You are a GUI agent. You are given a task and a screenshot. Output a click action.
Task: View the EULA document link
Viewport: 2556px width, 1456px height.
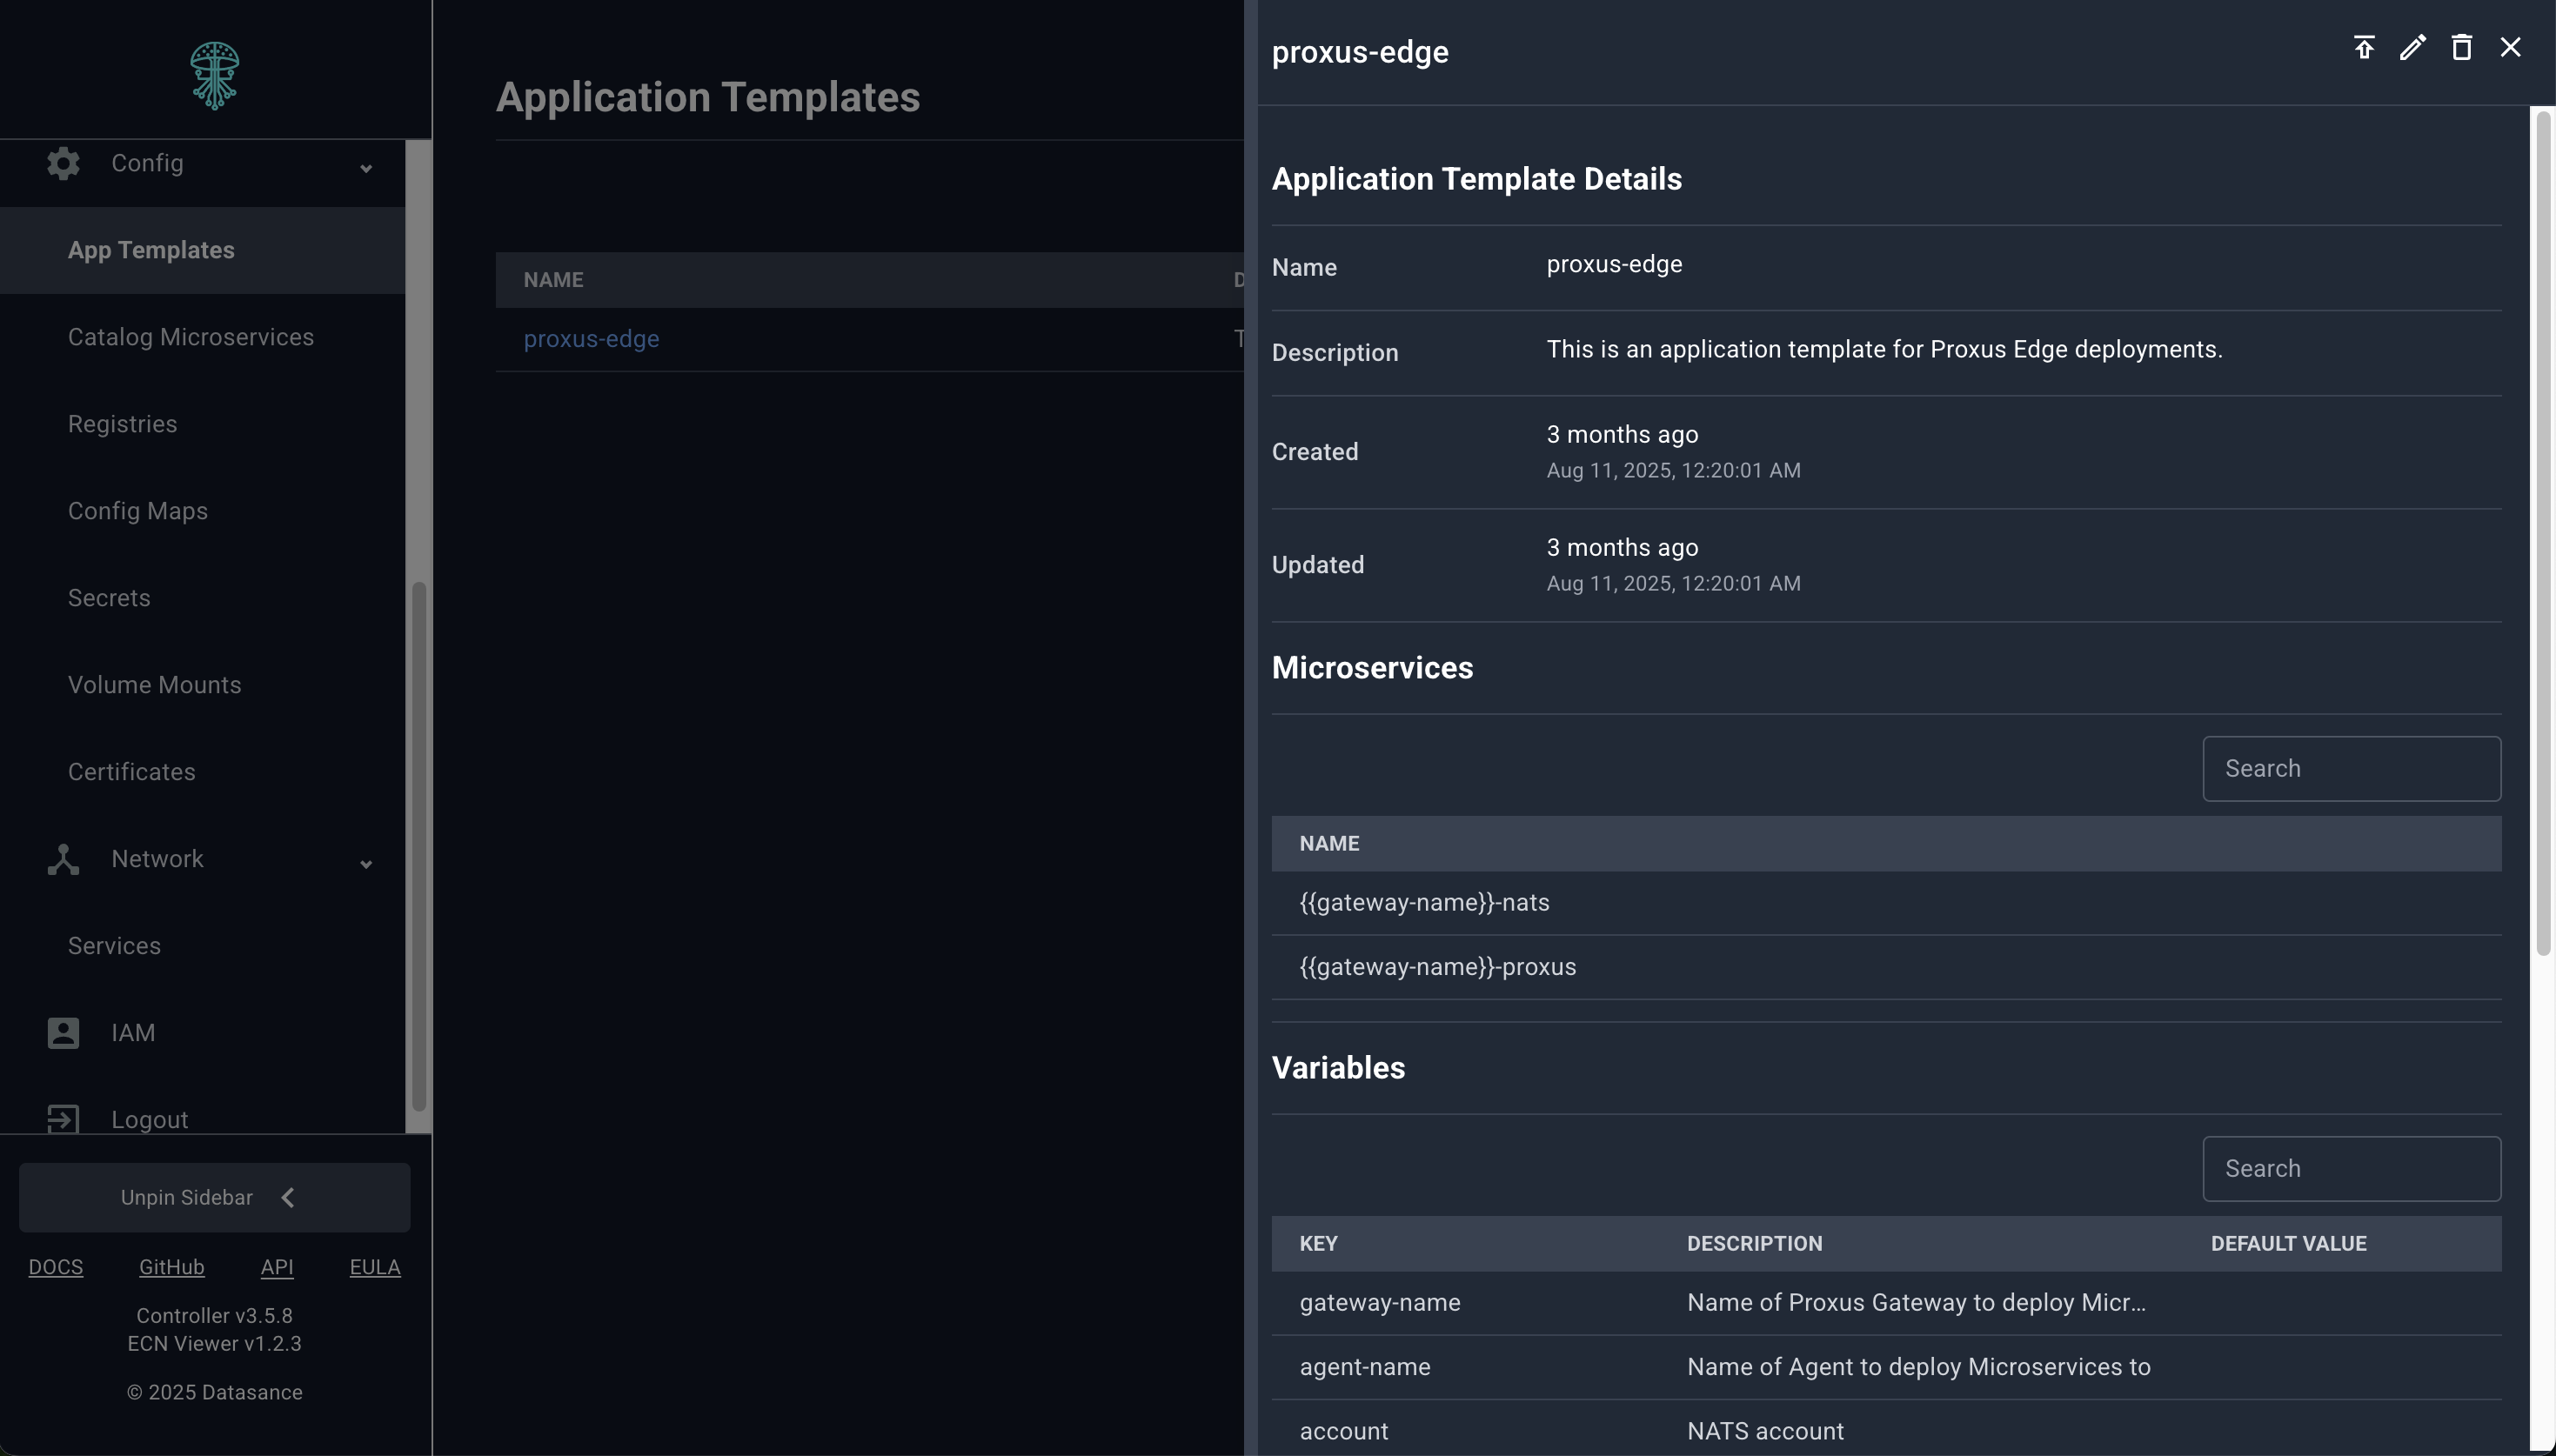point(374,1266)
